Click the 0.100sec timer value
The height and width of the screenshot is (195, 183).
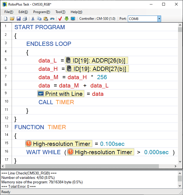112,144
